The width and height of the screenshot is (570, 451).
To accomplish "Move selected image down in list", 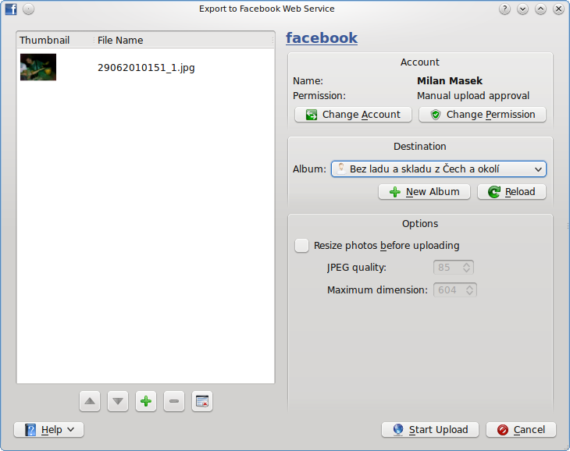I will (118, 401).
